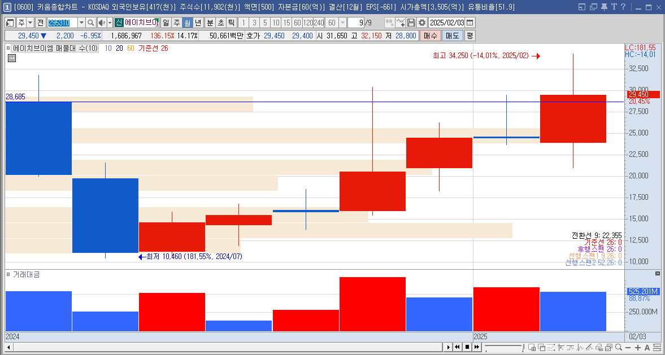This screenshot has width=665, height=355.
Task: Click the 매수 buy button
Action: click(x=430, y=36)
